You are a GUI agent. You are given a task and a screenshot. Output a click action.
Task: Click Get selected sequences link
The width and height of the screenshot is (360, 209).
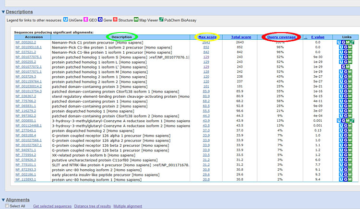pyautogui.click(x=52, y=206)
